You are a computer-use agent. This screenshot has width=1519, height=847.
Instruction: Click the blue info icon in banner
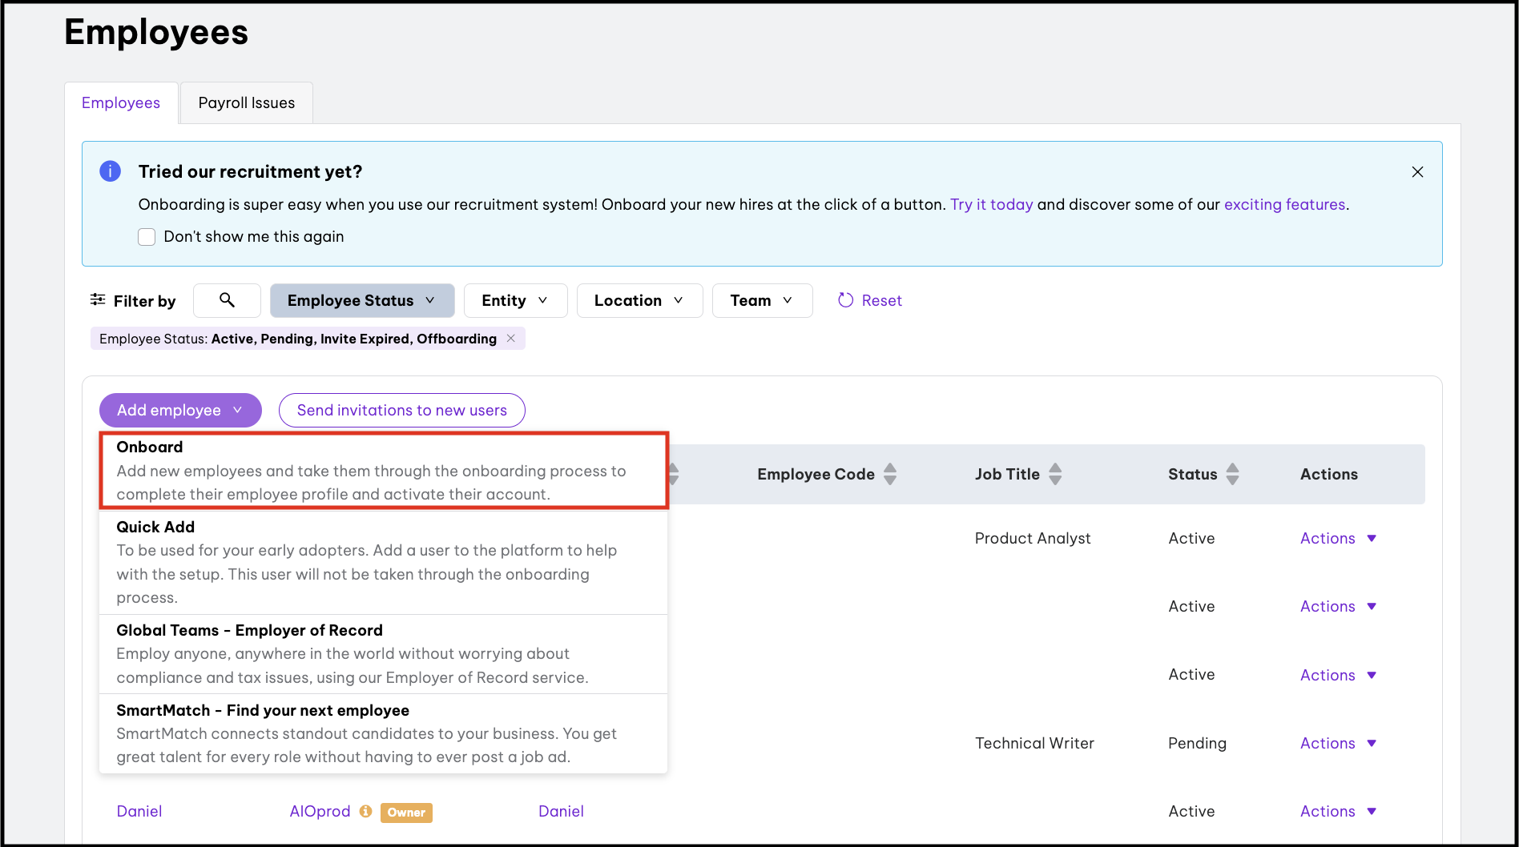[x=110, y=171]
